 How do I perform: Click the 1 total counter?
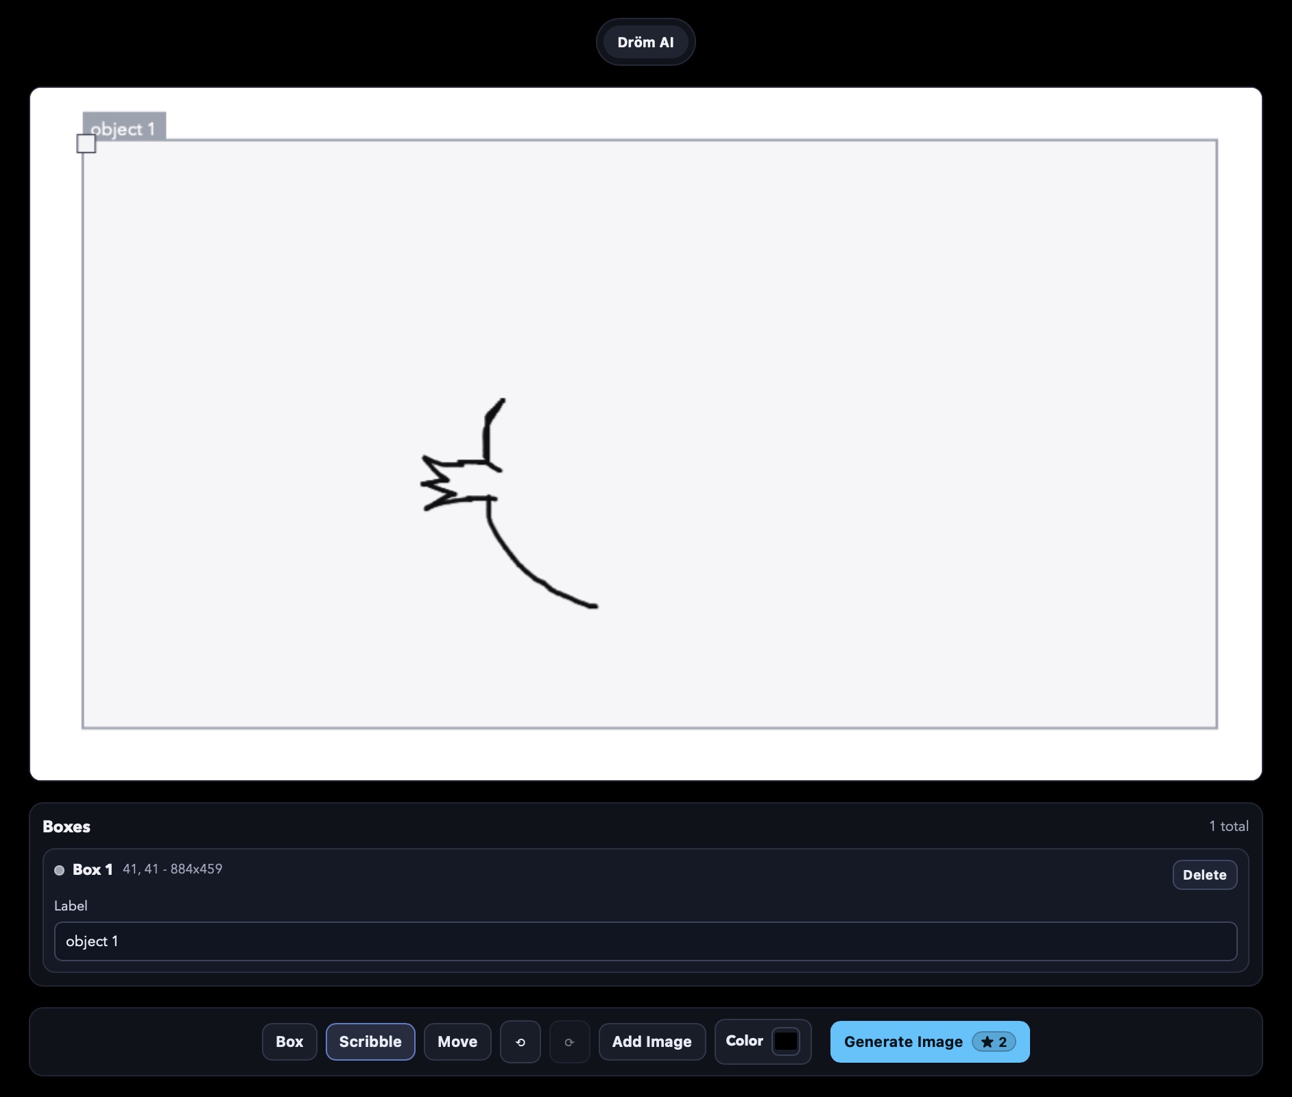point(1229,826)
